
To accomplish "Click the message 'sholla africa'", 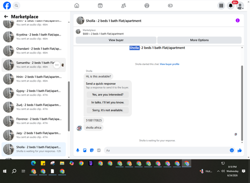I will tap(93, 127).
